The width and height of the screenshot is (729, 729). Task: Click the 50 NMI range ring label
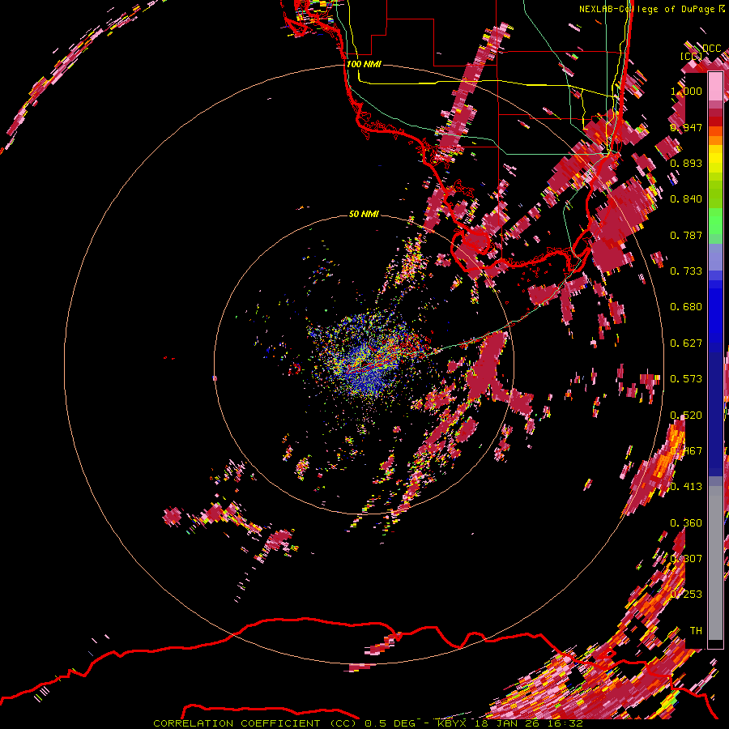(364, 214)
